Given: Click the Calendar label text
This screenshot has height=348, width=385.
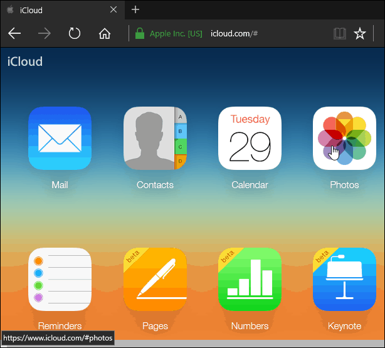Looking at the screenshot, I should tap(250, 185).
